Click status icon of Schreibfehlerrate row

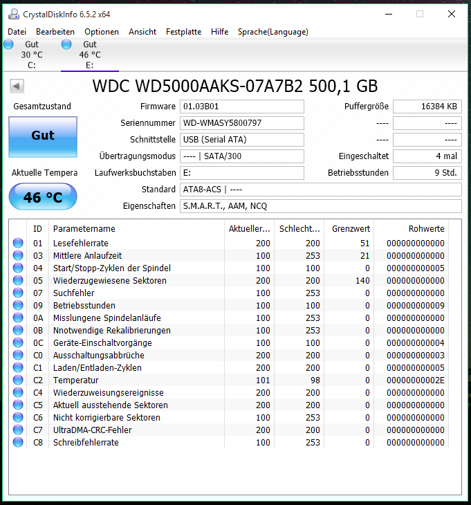point(18,442)
